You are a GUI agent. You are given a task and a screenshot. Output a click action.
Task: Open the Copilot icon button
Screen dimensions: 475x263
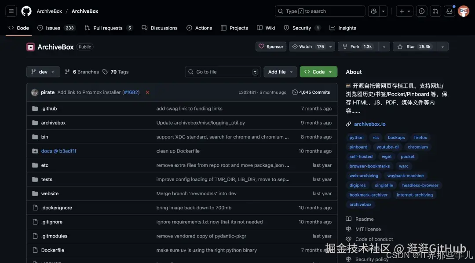(373, 11)
